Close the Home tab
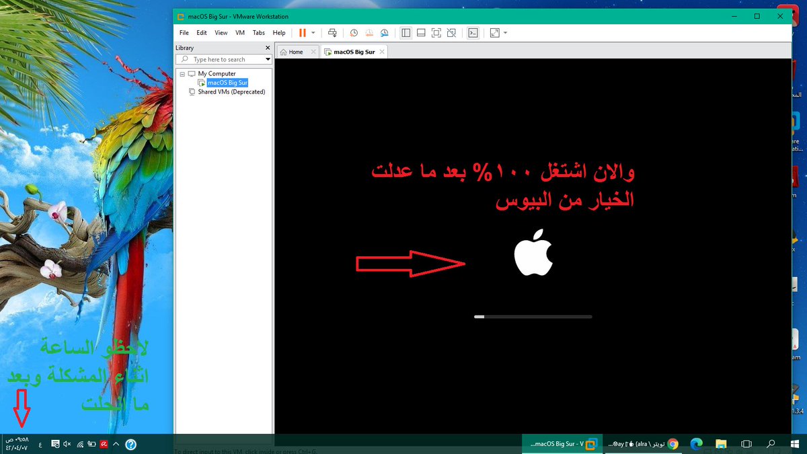This screenshot has height=454, width=807. pos(313,52)
